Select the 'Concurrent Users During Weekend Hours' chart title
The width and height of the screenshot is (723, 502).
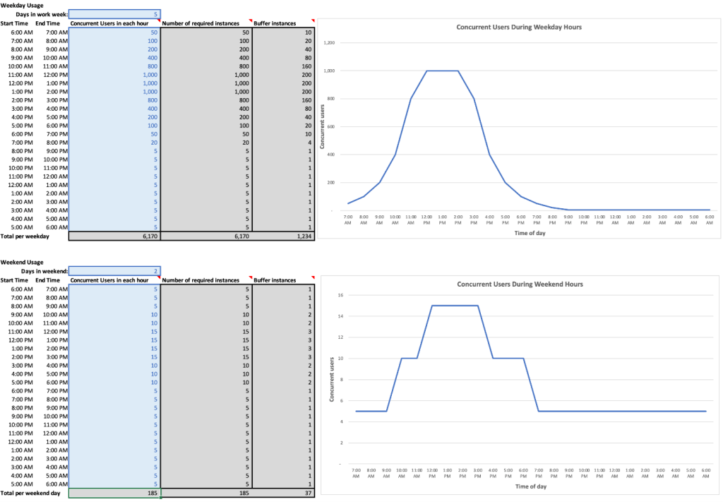point(520,284)
